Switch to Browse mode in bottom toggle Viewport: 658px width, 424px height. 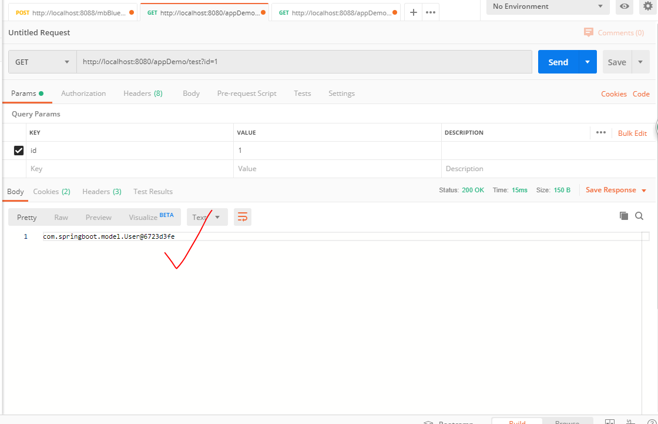[x=568, y=421]
